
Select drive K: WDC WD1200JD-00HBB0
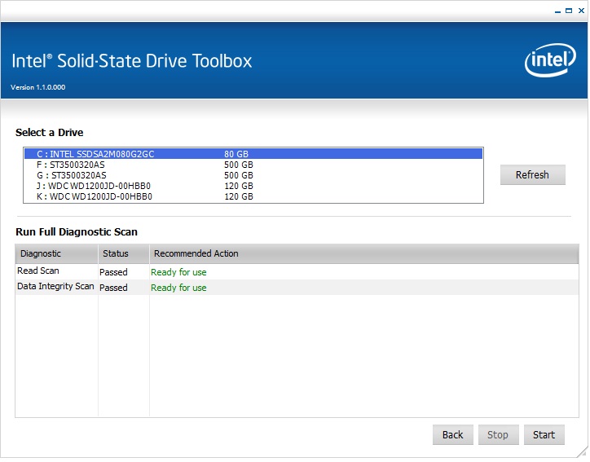[253, 196]
